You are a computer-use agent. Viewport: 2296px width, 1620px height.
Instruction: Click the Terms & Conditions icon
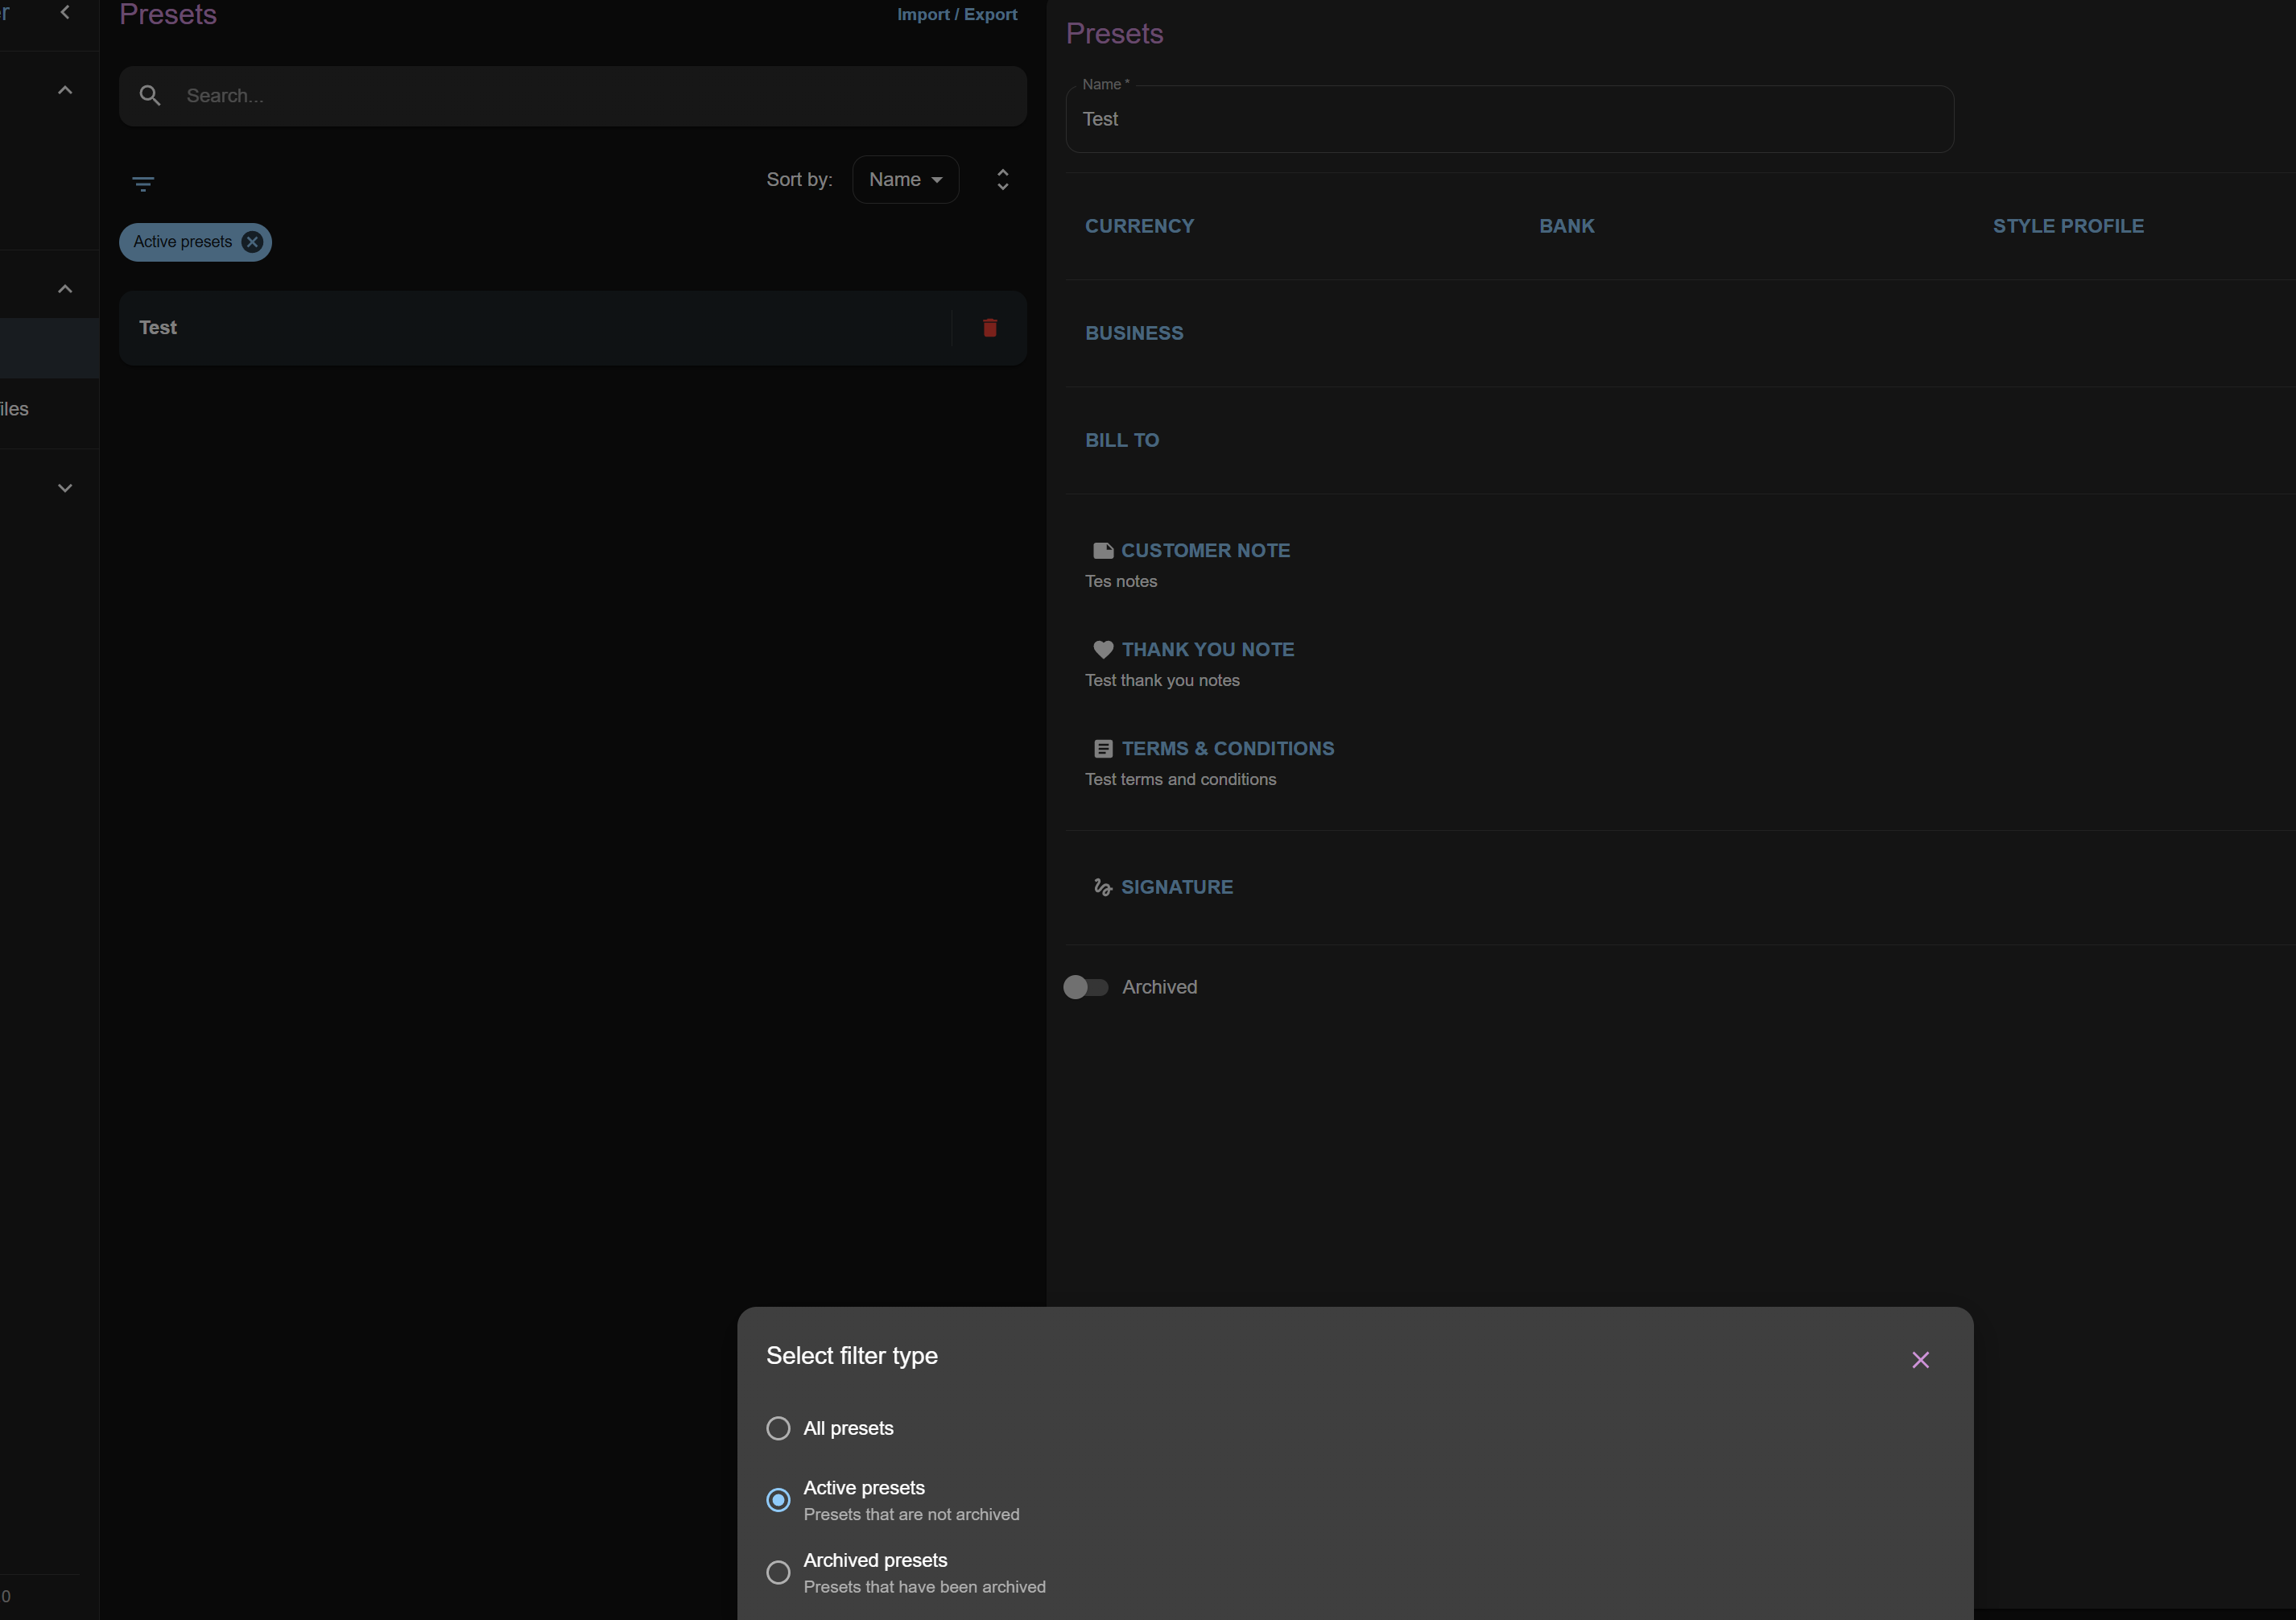point(1103,749)
